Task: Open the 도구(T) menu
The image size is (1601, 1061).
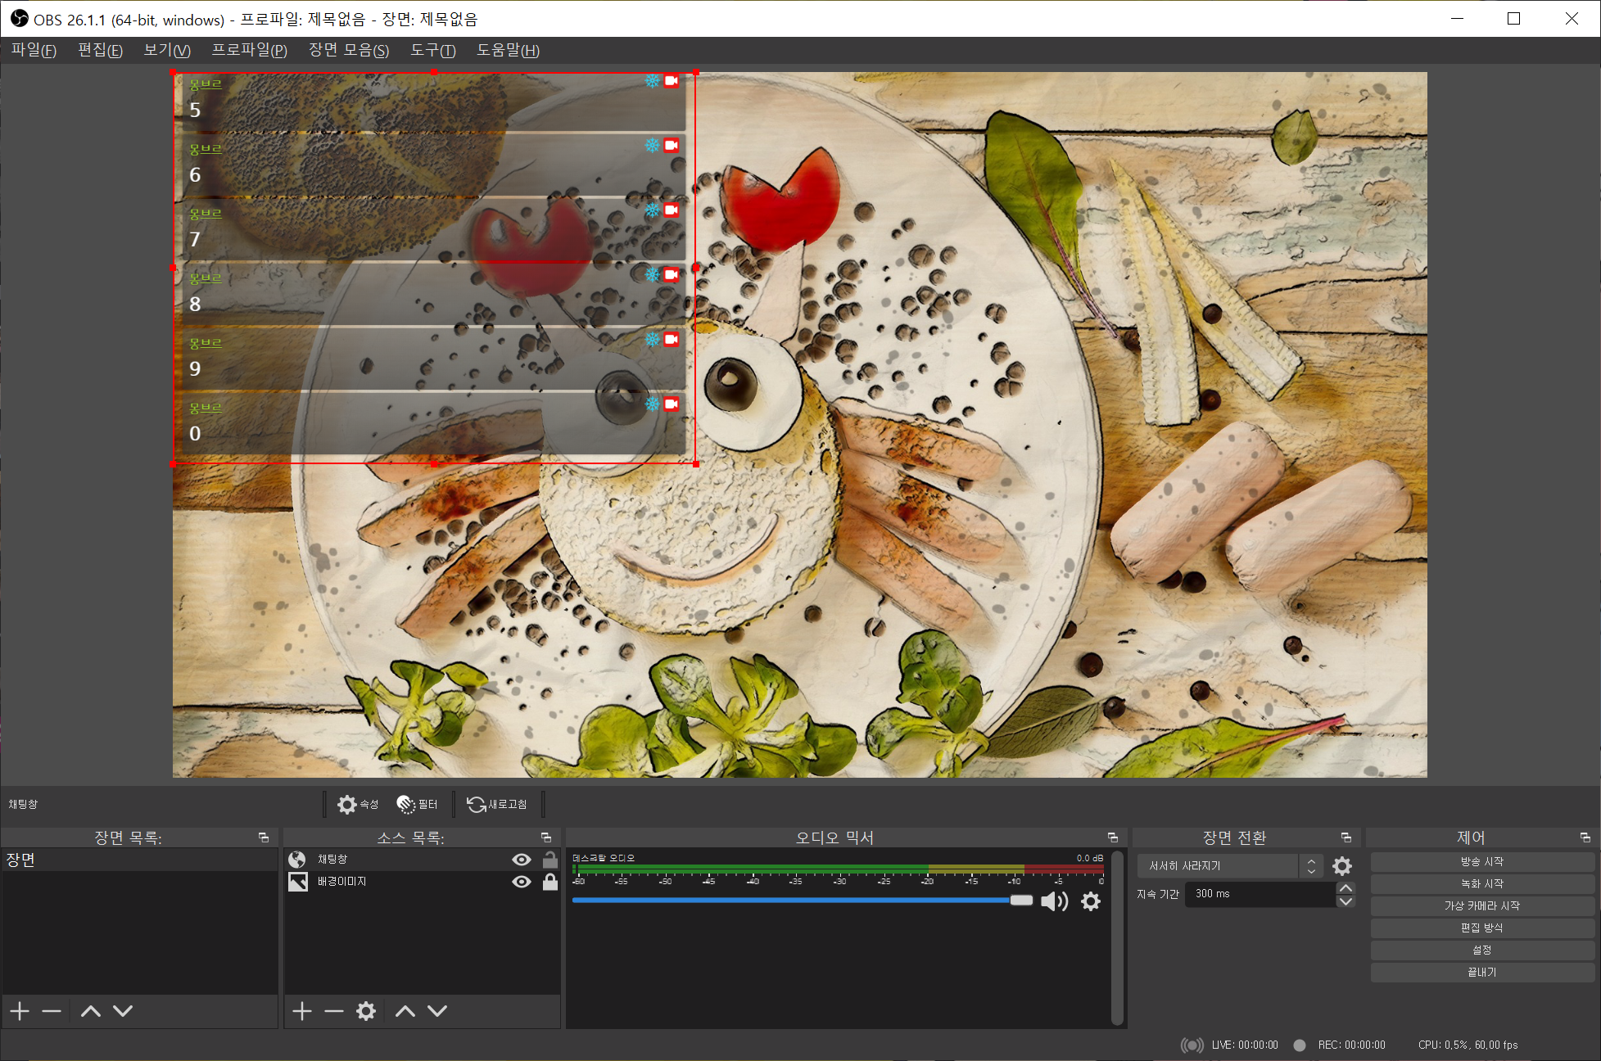Action: [x=432, y=51]
